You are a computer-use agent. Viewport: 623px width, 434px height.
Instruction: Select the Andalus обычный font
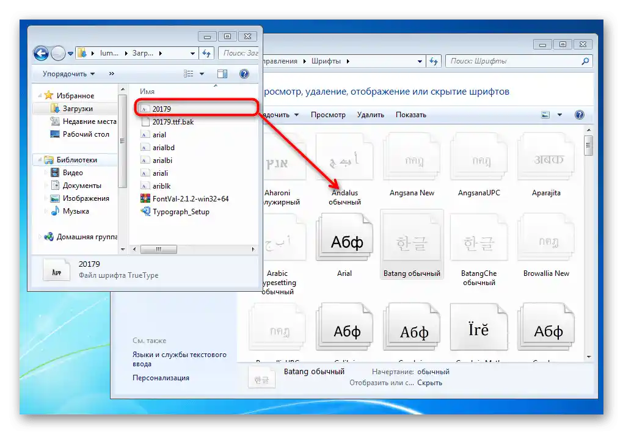click(x=344, y=168)
